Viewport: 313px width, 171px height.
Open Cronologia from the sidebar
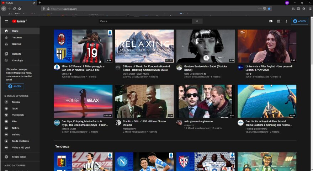click(x=17, y=60)
